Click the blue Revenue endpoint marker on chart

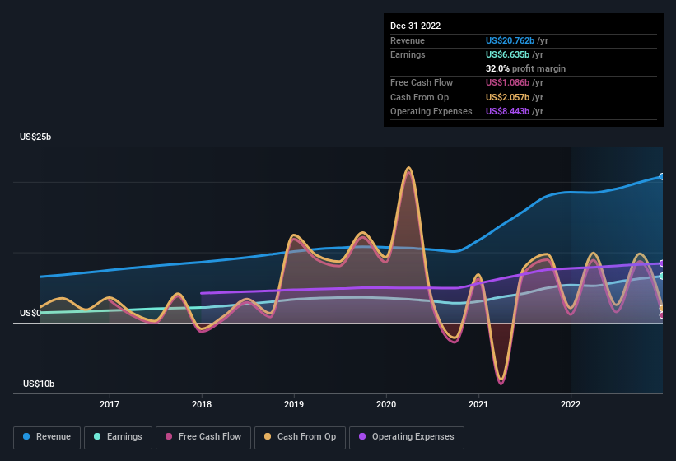coord(662,177)
